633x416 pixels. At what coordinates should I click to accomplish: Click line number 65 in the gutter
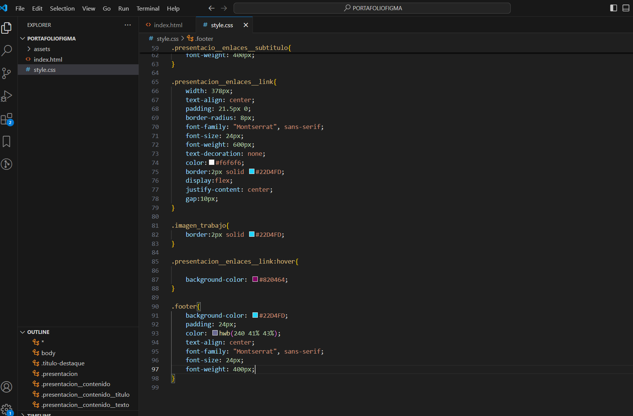coord(155,82)
